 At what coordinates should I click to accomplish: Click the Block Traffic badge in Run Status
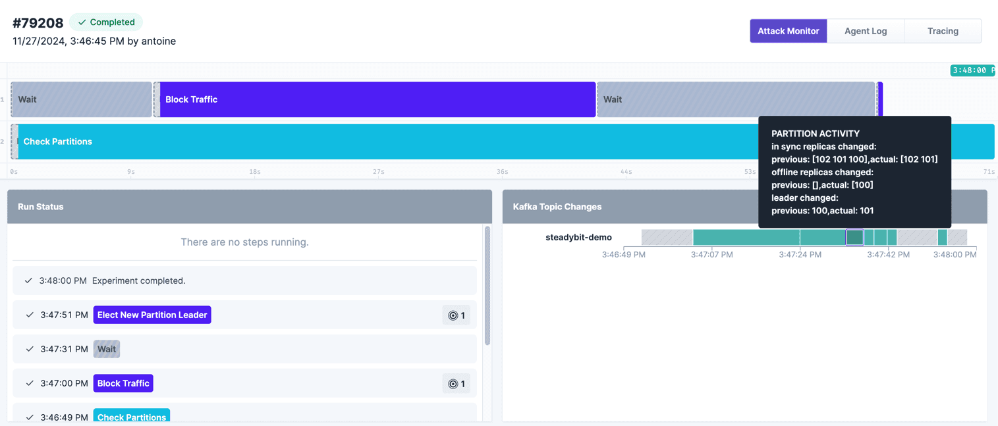point(123,383)
